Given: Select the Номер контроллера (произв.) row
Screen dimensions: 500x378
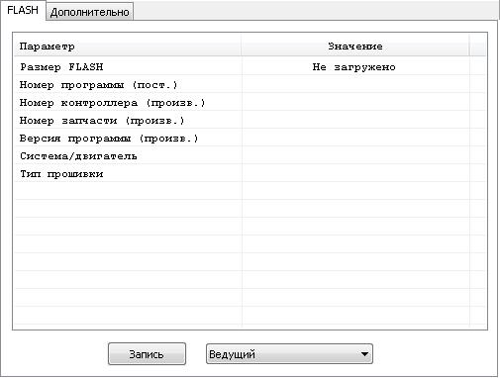Looking at the screenshot, I should point(250,103).
